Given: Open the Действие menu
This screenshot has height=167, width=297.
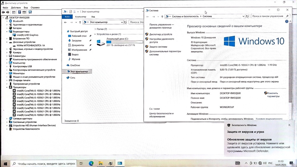Looking at the screenshot, I should (16, 8).
